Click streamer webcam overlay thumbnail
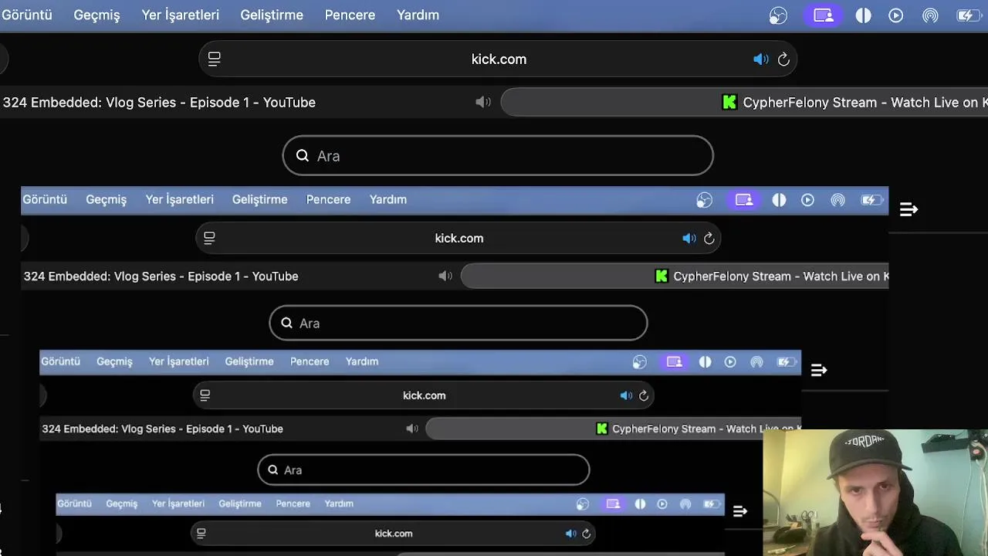The height and width of the screenshot is (556, 988). pyautogui.click(x=875, y=493)
